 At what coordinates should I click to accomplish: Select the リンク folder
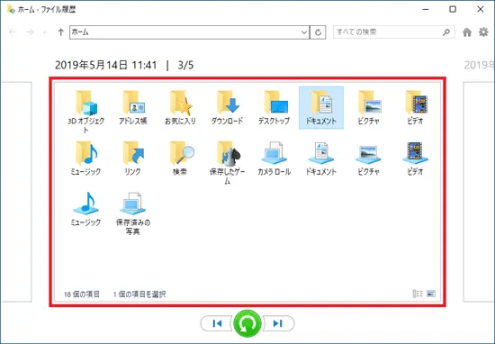click(132, 158)
